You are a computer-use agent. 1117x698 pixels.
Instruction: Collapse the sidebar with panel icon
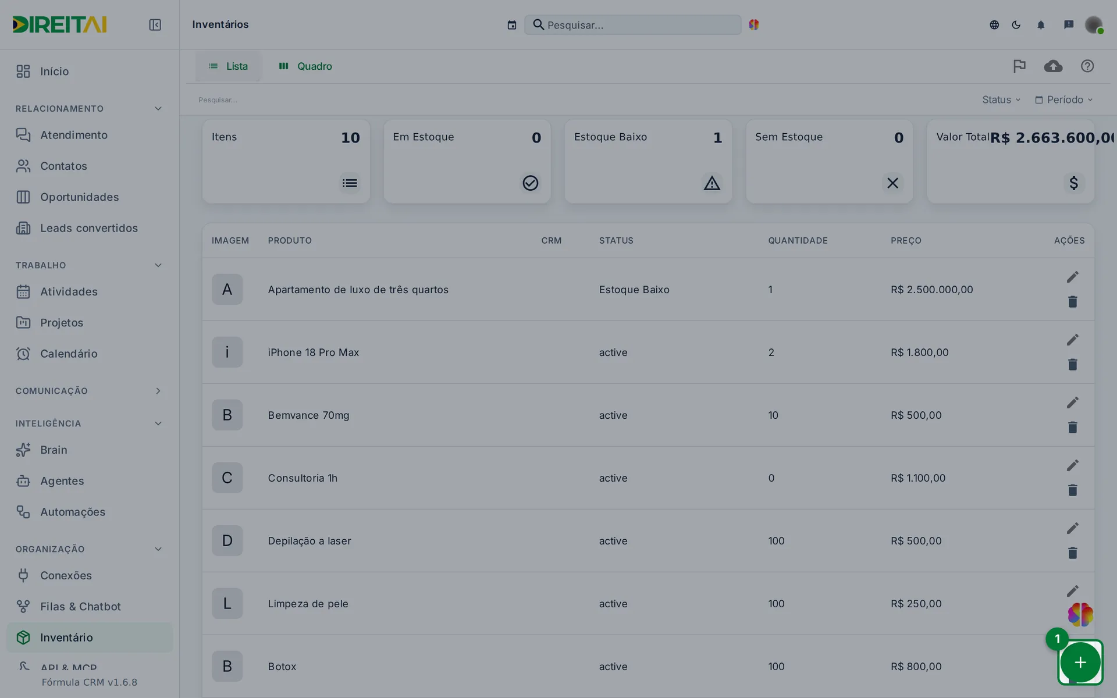click(x=155, y=25)
